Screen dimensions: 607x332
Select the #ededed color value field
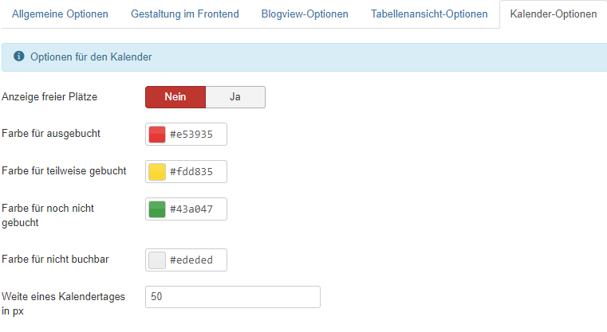196,260
